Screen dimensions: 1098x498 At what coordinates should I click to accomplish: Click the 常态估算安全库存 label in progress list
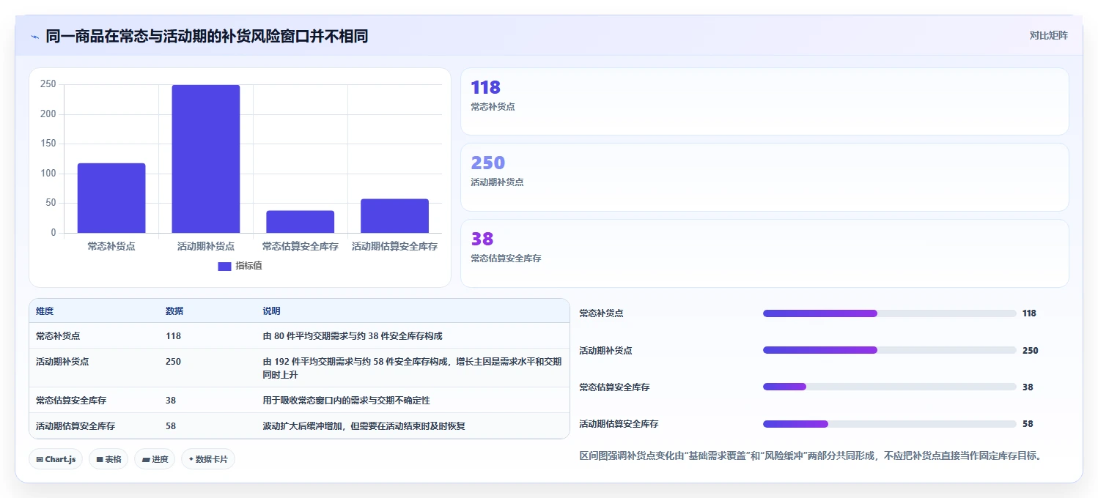point(614,387)
